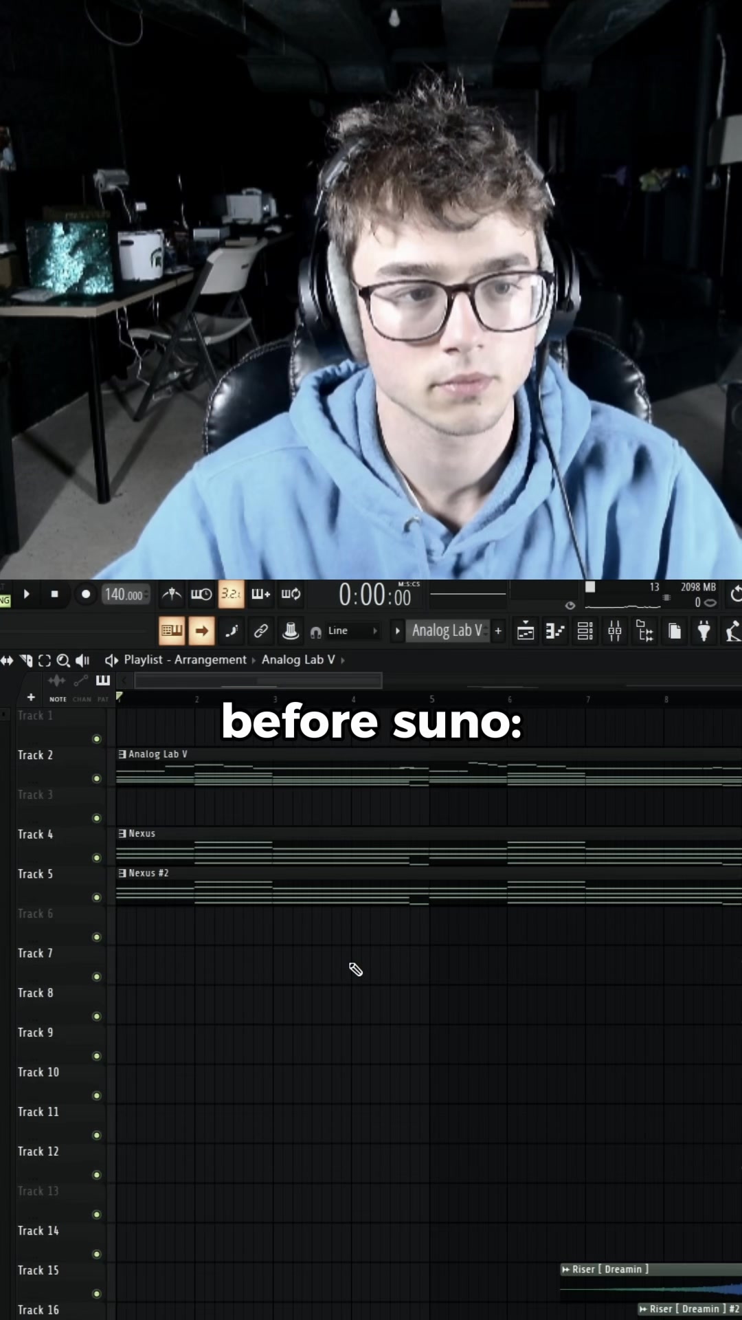Image resolution: width=742 pixels, height=1320 pixels.
Task: Add new pattern with plus button
Action: [498, 631]
